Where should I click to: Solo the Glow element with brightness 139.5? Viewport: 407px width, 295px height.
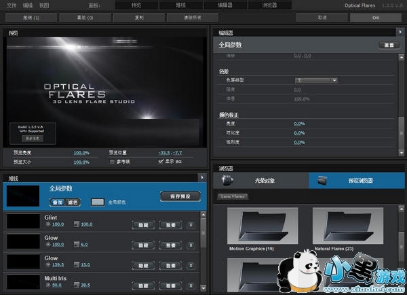click(x=170, y=266)
